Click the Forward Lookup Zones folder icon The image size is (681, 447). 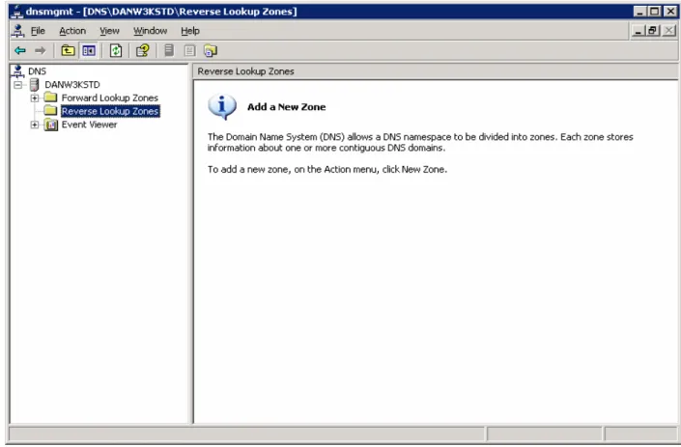click(51, 98)
